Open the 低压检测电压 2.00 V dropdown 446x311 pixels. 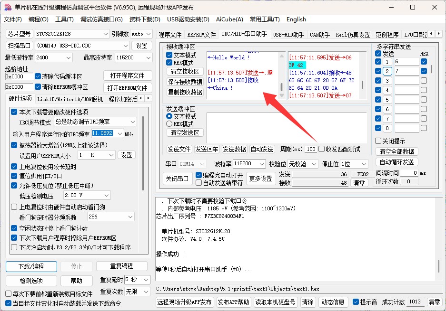pyautogui.click(x=107, y=196)
